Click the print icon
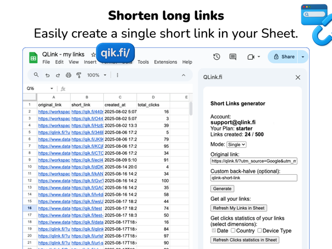The image size is (332, 249). tap(68, 75)
